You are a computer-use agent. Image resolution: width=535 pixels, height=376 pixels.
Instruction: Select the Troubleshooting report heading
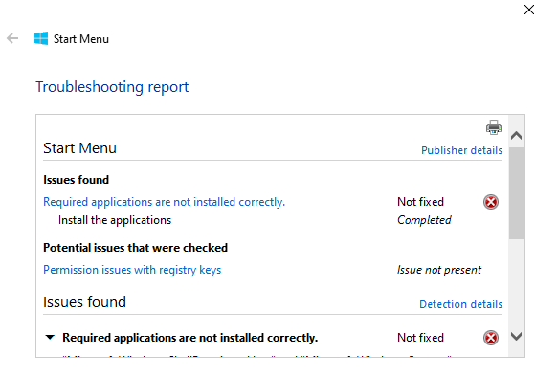point(112,87)
